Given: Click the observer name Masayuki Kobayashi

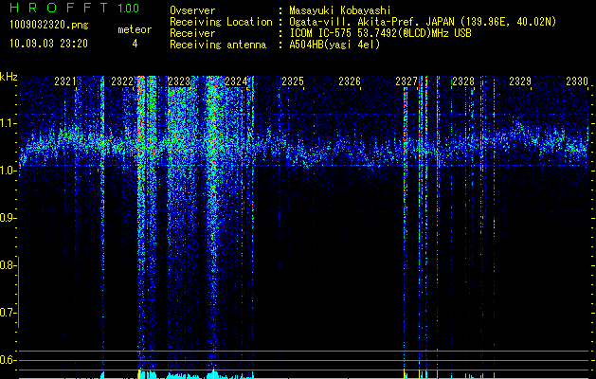Looking at the screenshot, I should click(340, 10).
